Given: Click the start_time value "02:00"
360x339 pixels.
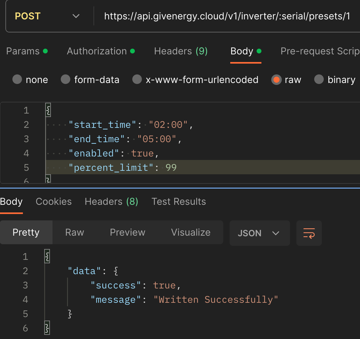Looking at the screenshot, I should [168, 125].
